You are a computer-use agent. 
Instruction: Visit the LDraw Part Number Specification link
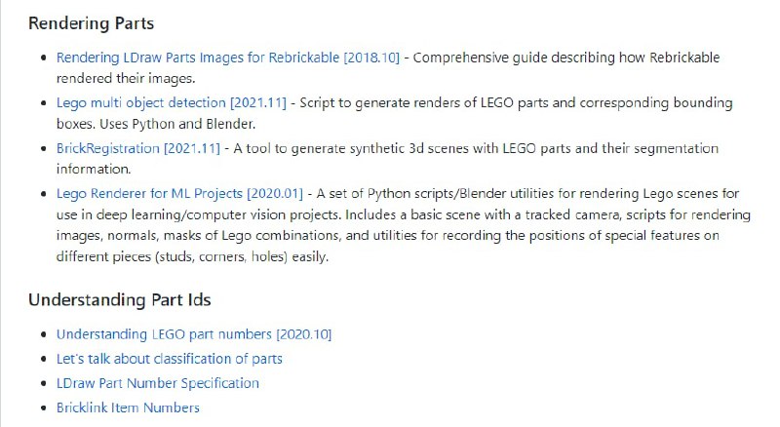click(x=157, y=383)
